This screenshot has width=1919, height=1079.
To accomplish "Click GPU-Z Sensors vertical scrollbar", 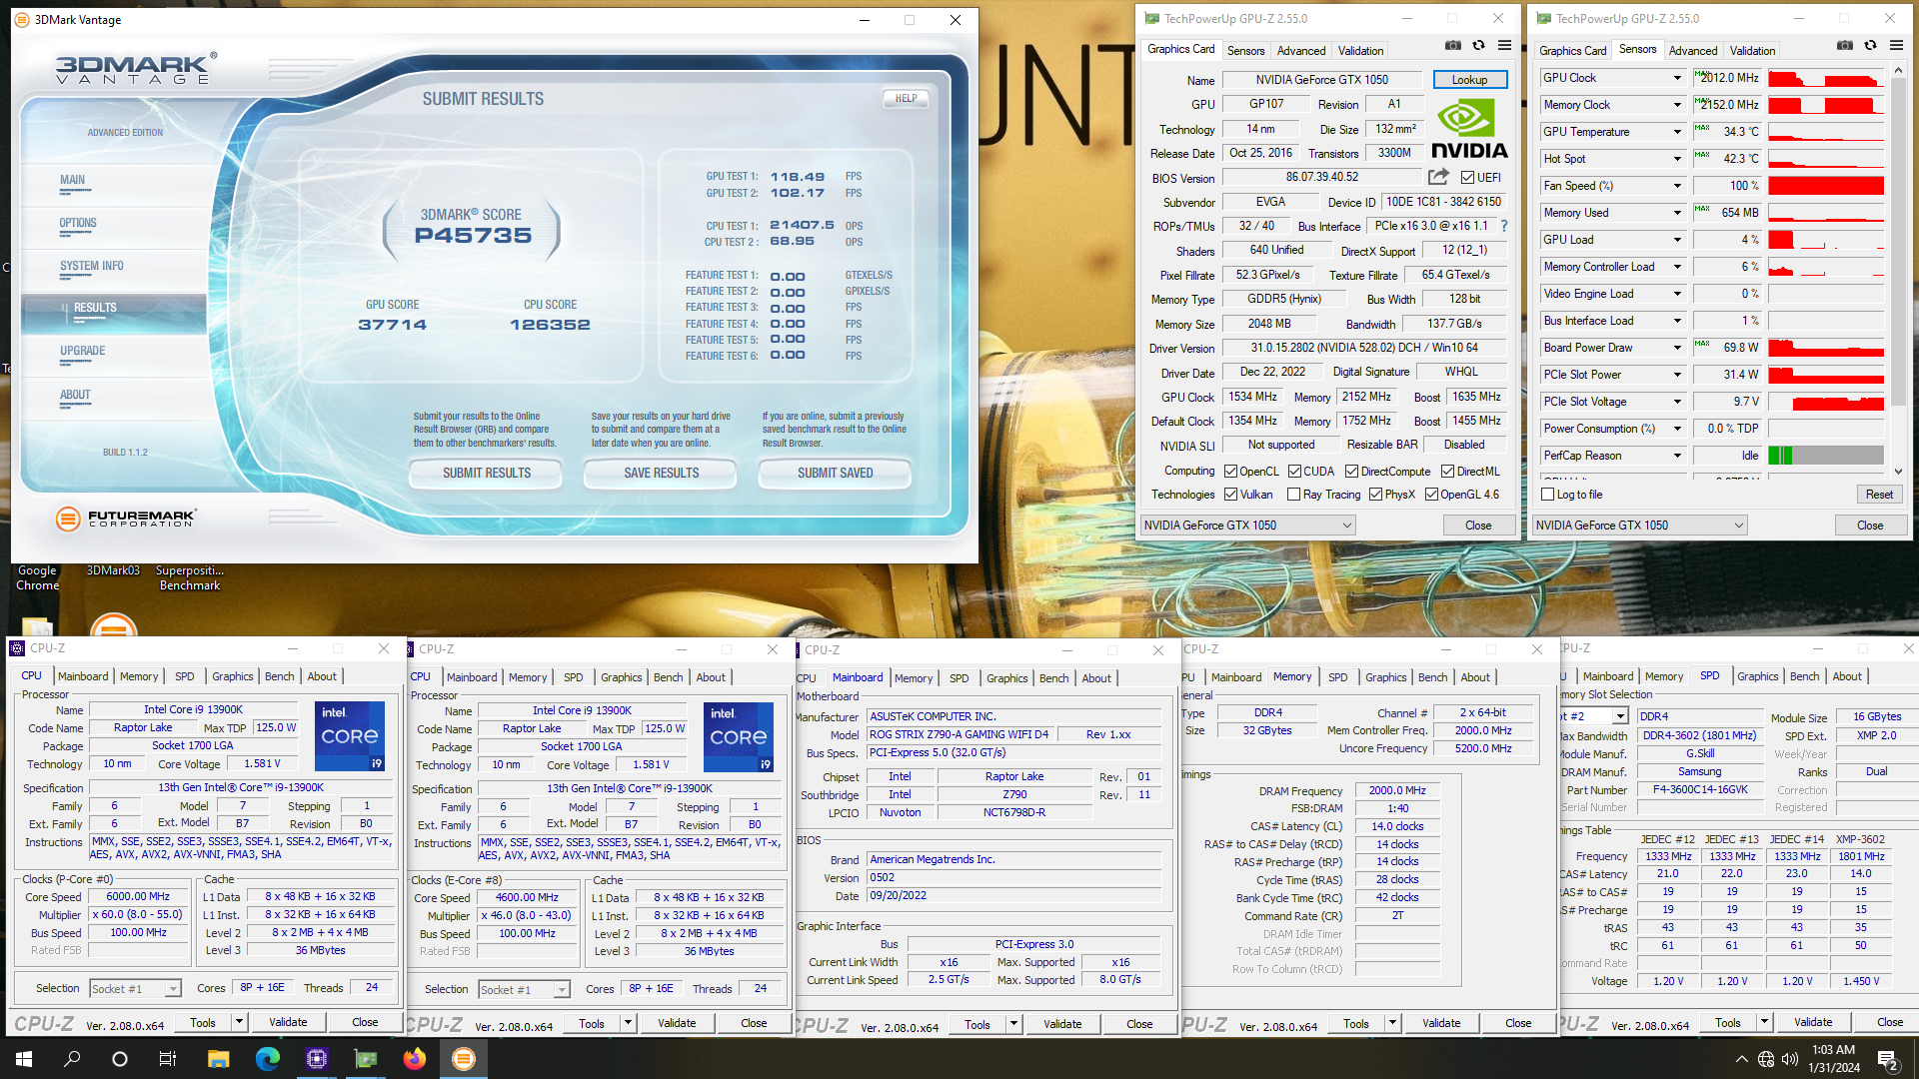I will (x=1898, y=270).
